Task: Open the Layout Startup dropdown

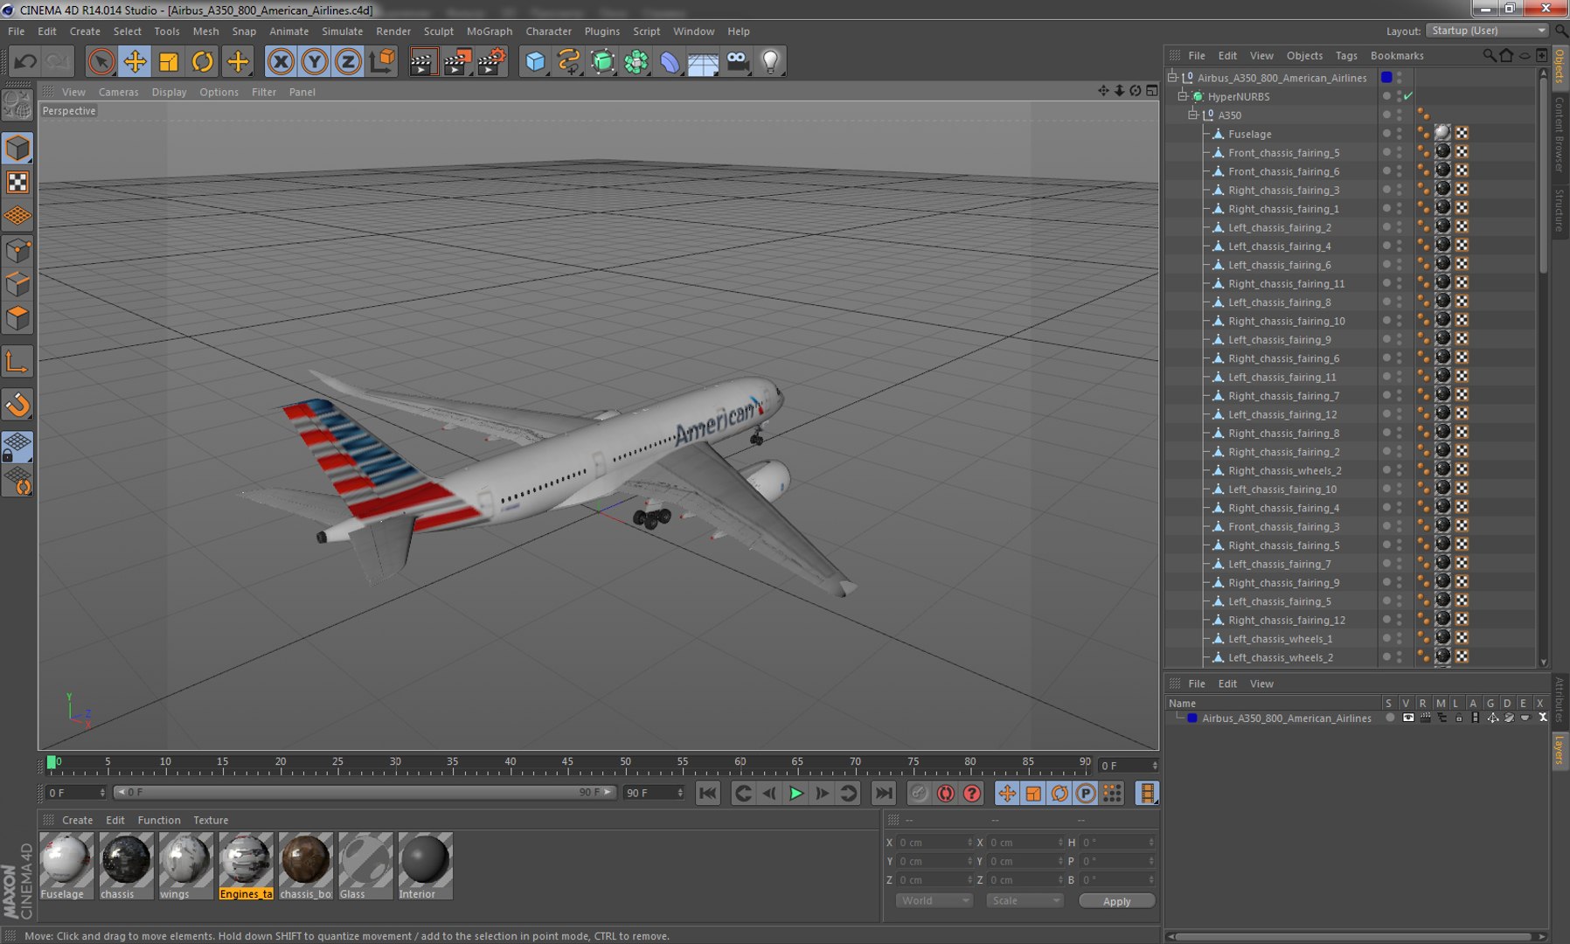Action: pyautogui.click(x=1488, y=31)
